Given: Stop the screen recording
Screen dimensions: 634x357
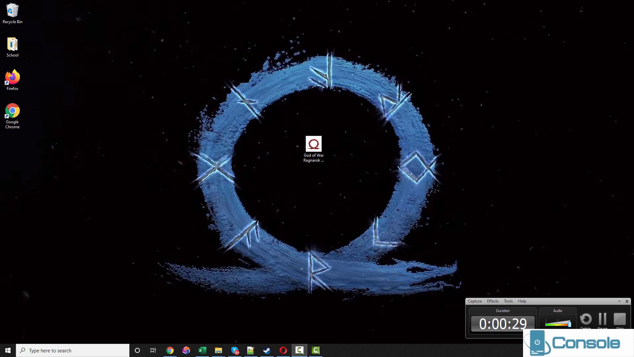Looking at the screenshot, I should (x=619, y=319).
